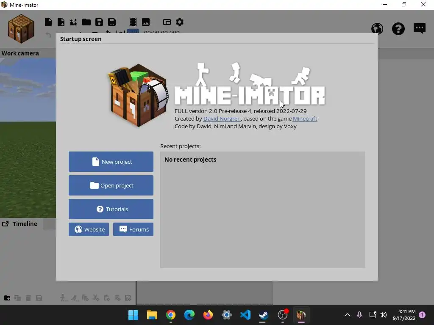Click the new project page icon in toolbar
The width and height of the screenshot is (434, 325).
click(x=48, y=22)
